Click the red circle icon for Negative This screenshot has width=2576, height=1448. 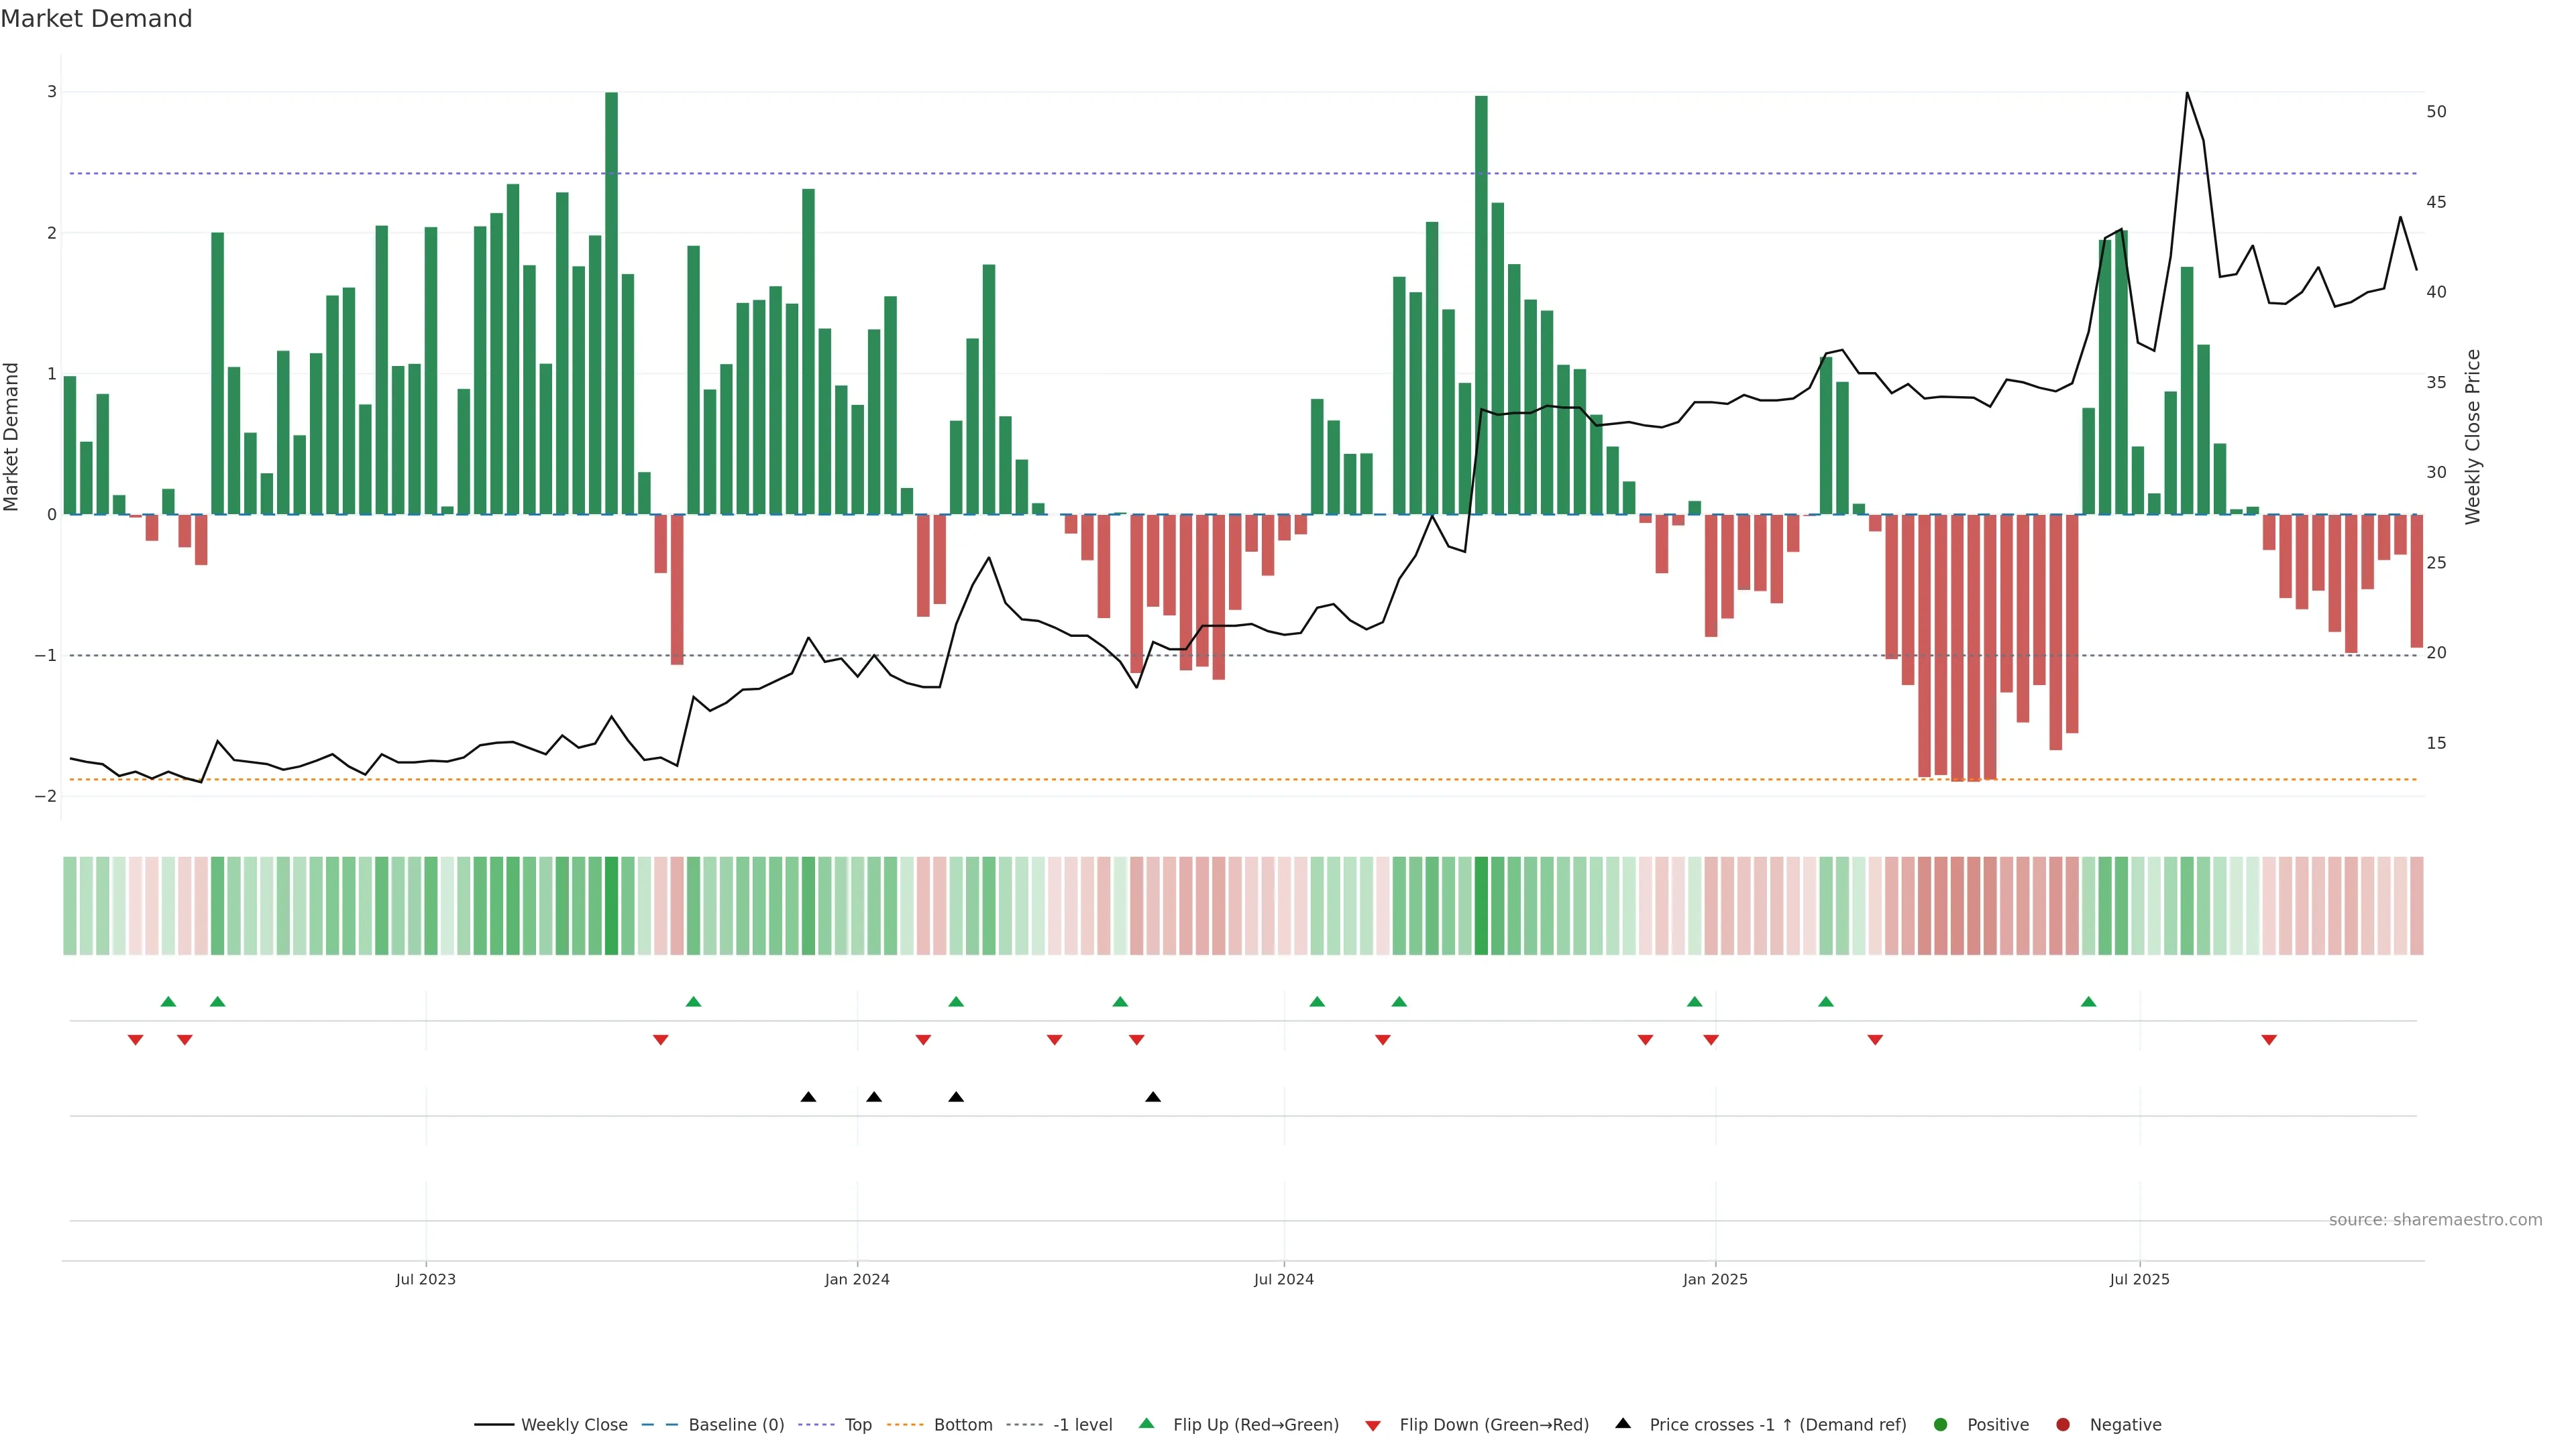coord(2062,1424)
